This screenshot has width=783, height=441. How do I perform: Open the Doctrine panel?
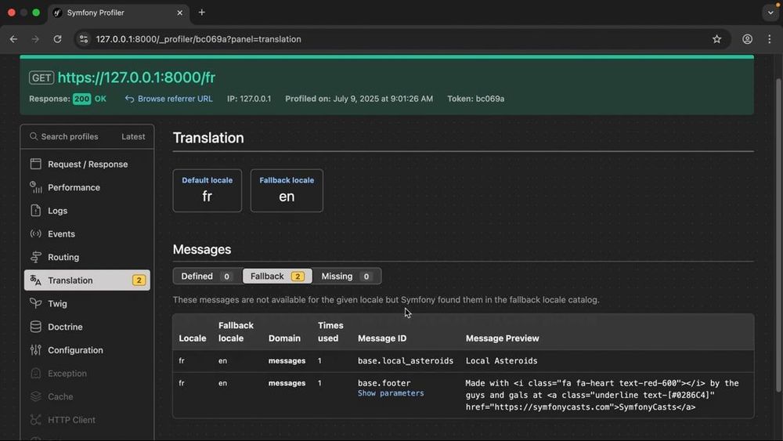tap(87, 327)
